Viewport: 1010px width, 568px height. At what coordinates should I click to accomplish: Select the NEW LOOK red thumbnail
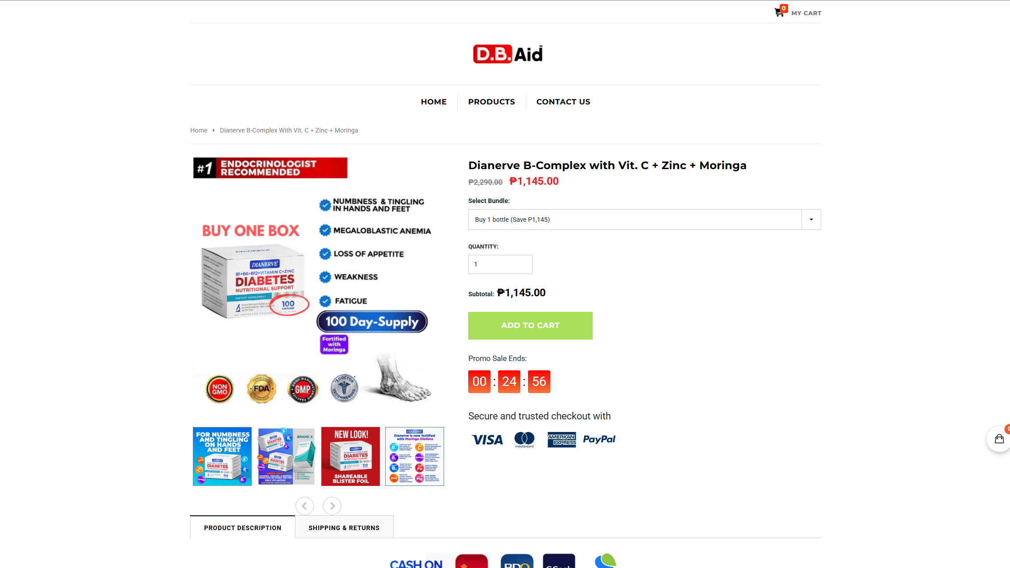tap(350, 456)
